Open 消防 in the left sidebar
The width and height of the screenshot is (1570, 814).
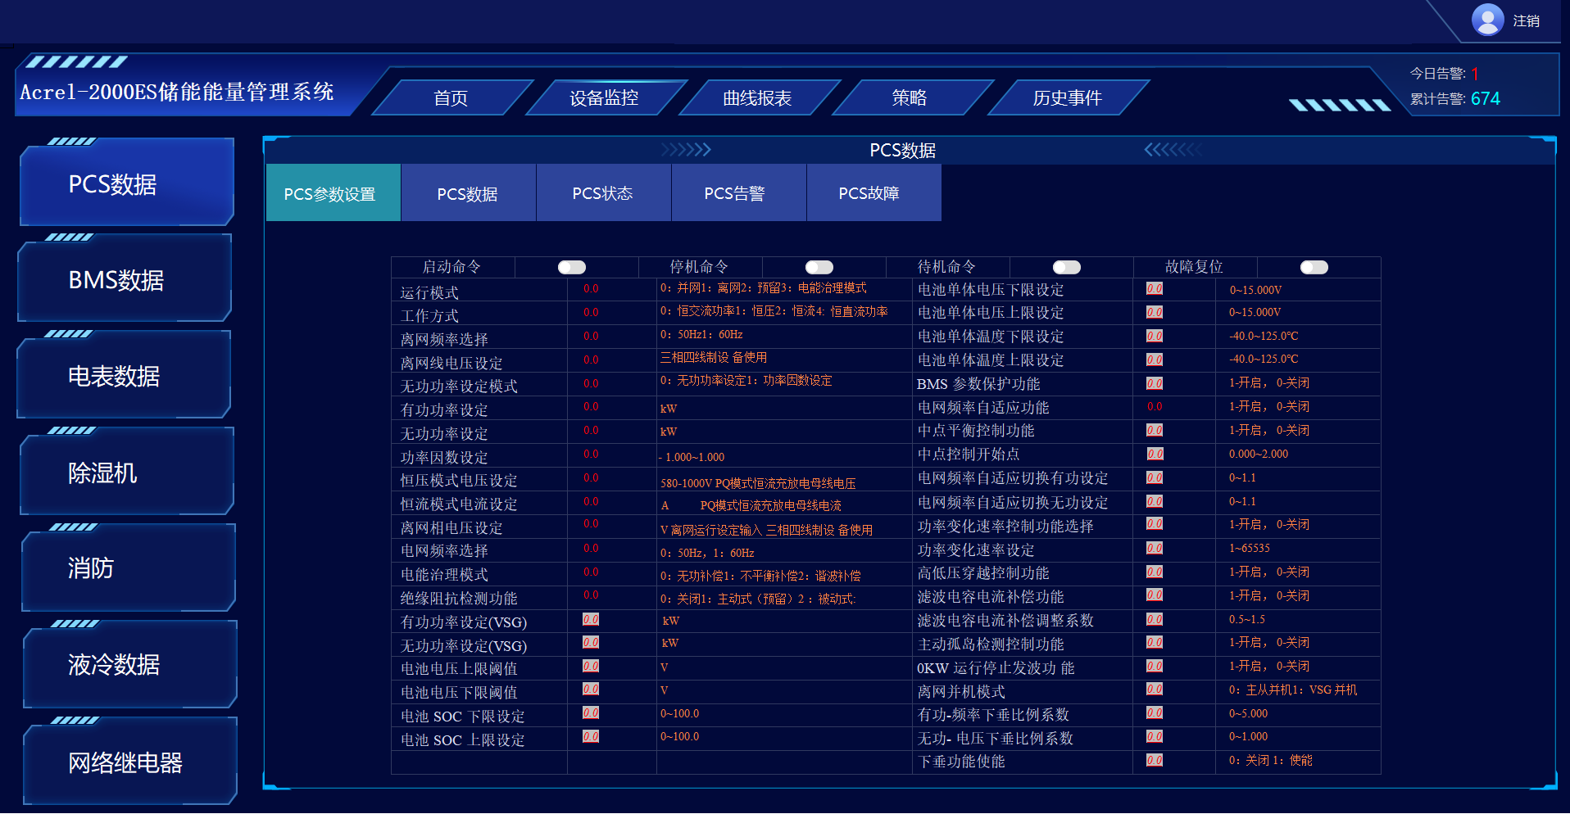click(x=128, y=569)
